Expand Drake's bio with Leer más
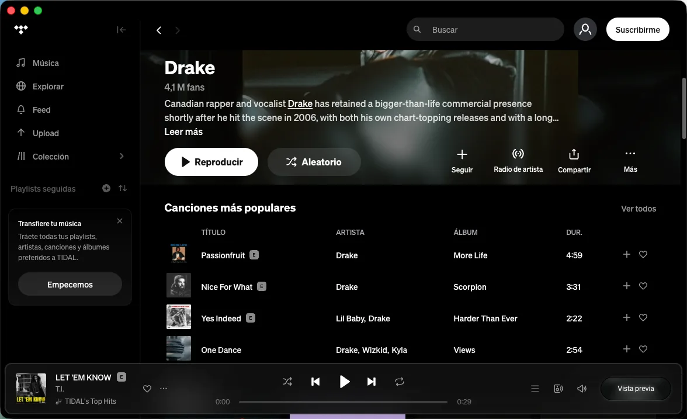This screenshot has width=687, height=419. tap(183, 131)
